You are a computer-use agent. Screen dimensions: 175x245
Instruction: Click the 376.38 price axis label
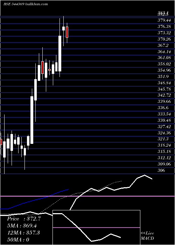click(164, 27)
